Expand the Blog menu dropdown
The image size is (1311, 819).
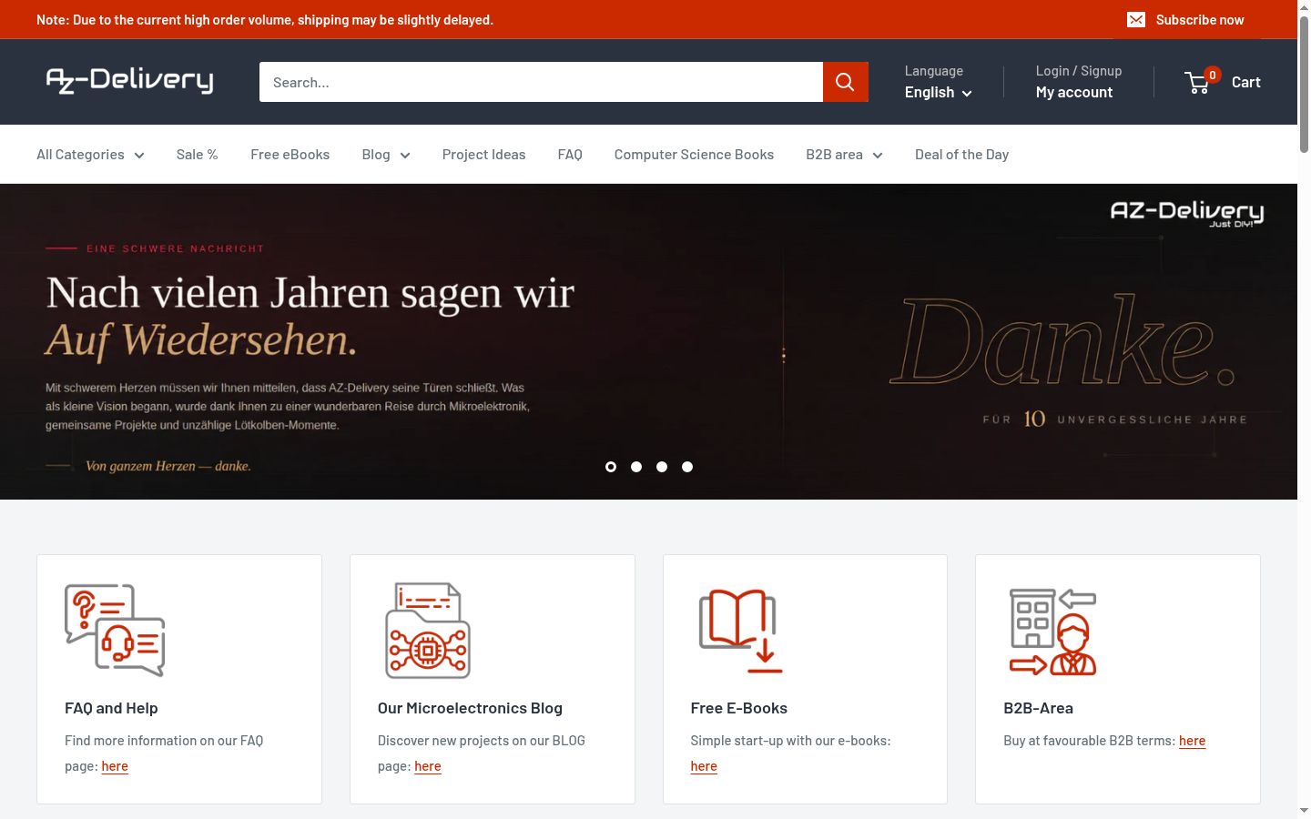click(386, 155)
